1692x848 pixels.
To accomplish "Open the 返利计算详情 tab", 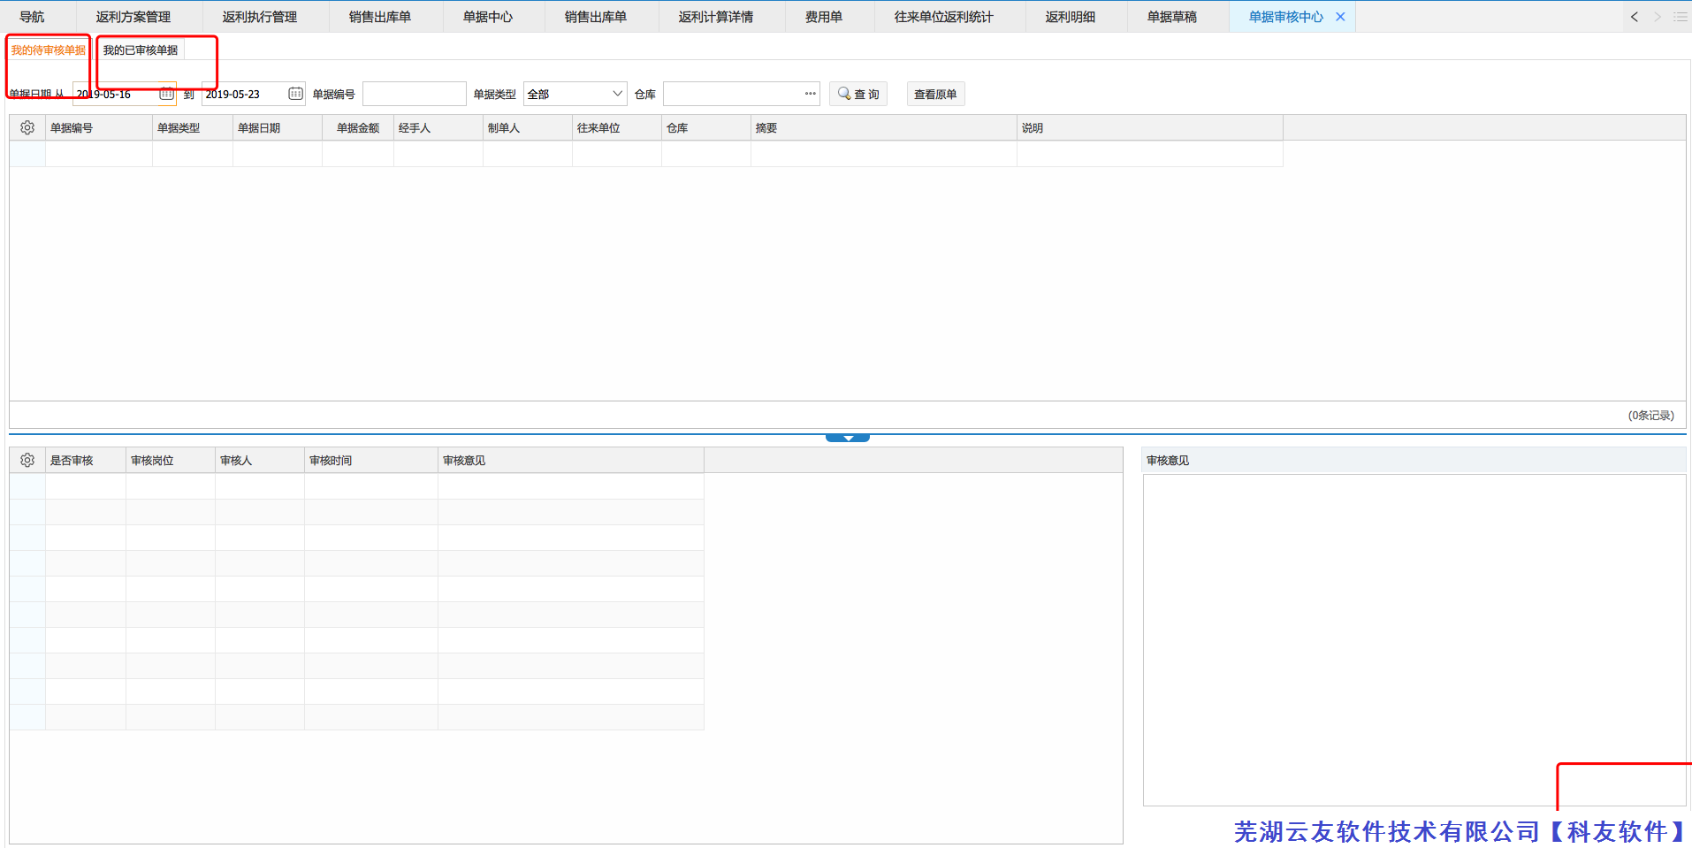I will [x=716, y=17].
